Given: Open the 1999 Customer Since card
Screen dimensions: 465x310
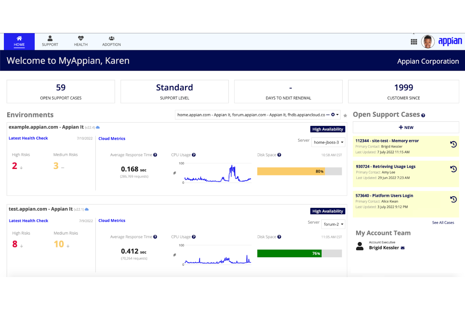Looking at the screenshot, I should [x=403, y=91].
